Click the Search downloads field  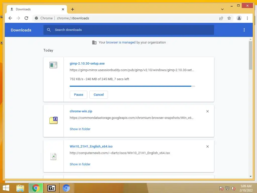(129, 30)
